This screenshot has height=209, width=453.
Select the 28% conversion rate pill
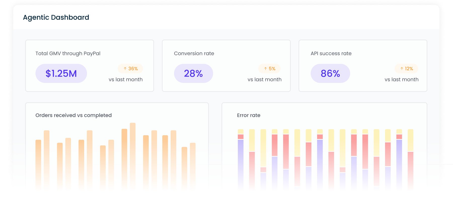pyautogui.click(x=193, y=73)
